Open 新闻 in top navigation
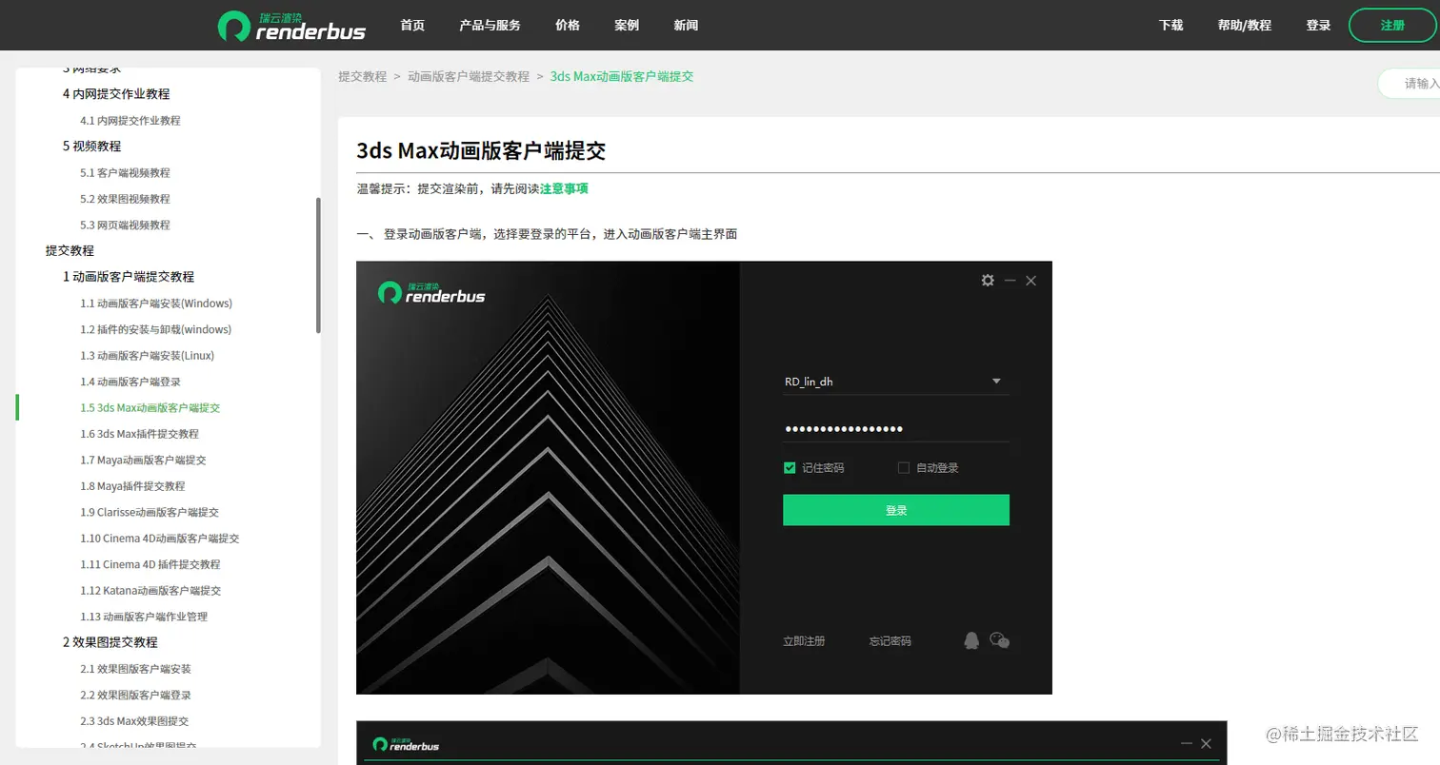 pos(686,26)
